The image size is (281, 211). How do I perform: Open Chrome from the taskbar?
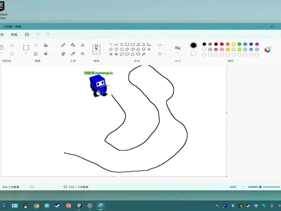[36, 206]
